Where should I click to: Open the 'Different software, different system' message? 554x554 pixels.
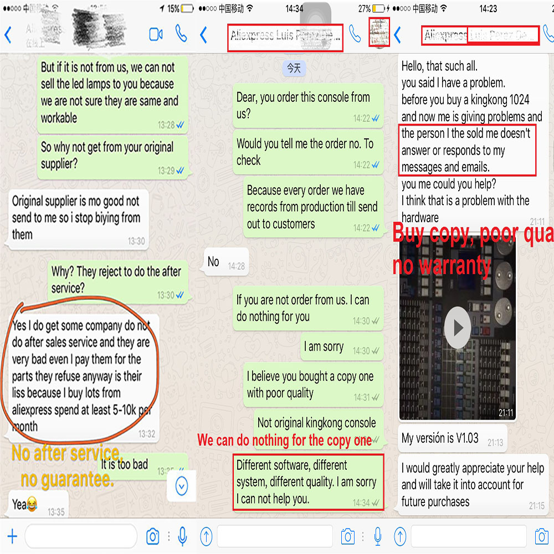[x=308, y=482]
